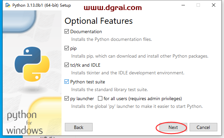Click the 'Python 3.13.0b1 (64-bit) Setup' title text
Screen dimensions: 224x138
[x=41, y=5]
